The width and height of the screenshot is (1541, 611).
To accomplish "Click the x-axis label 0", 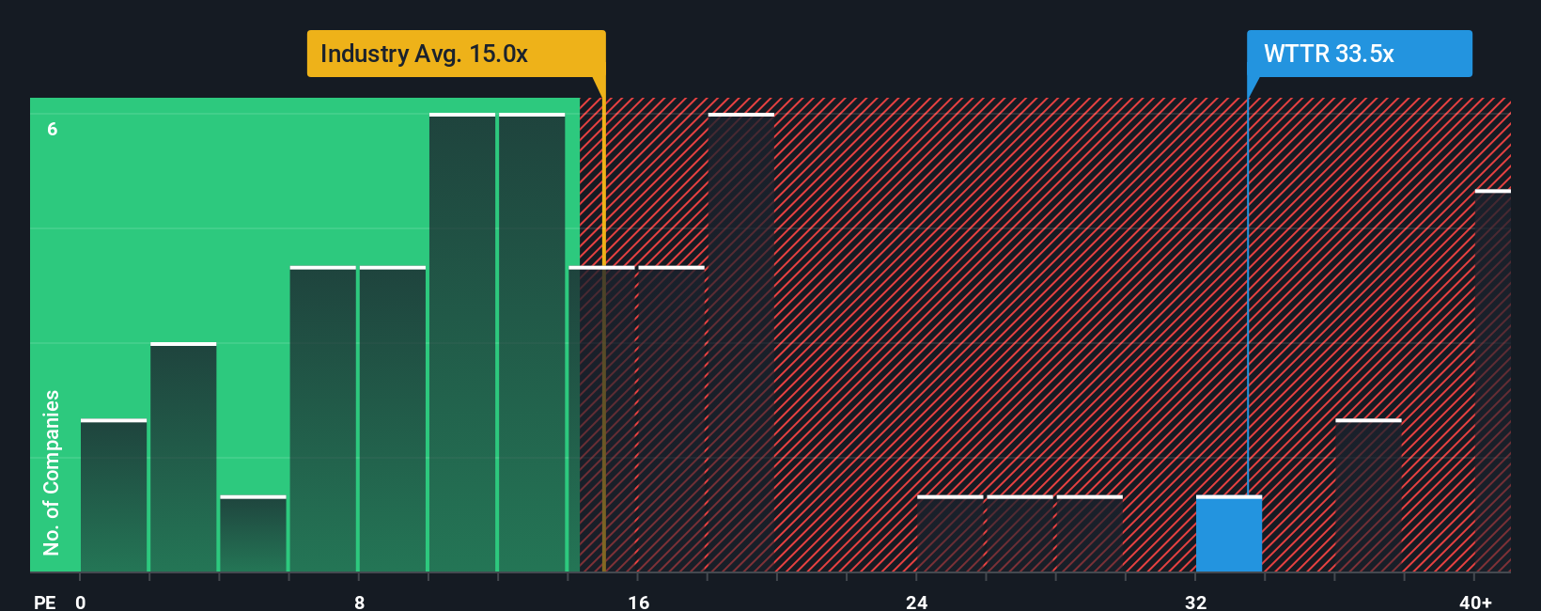I will point(81,602).
